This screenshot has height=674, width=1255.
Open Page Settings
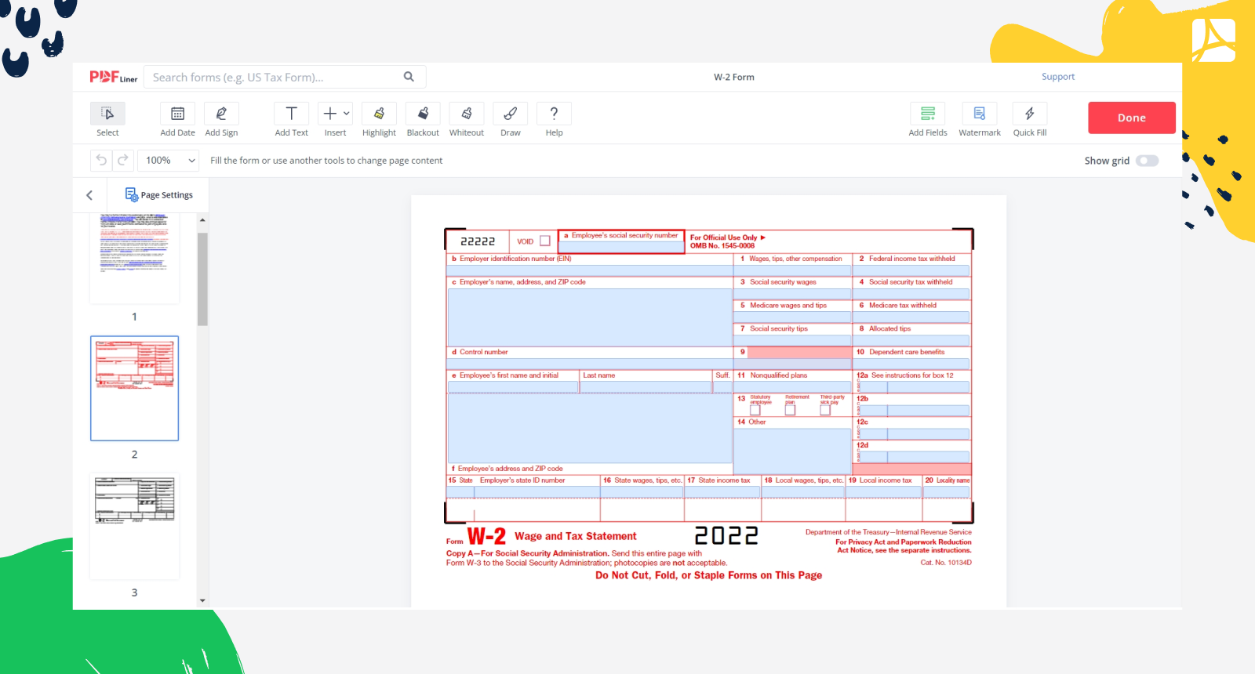pyautogui.click(x=158, y=195)
